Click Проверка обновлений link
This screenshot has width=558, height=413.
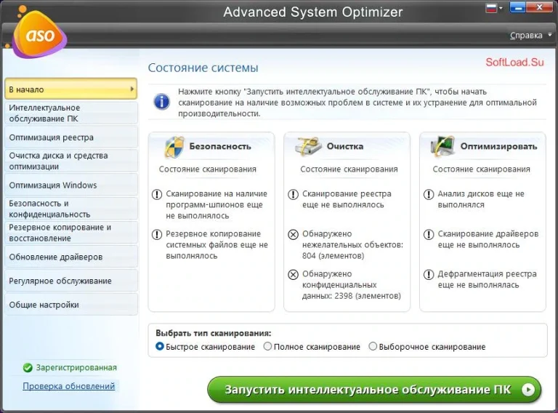point(69,386)
